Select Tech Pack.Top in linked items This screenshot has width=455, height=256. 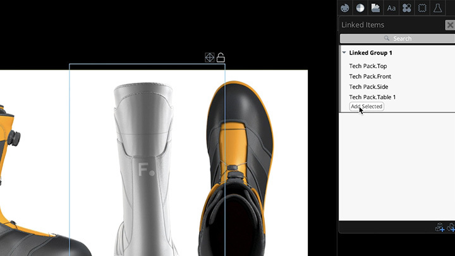click(368, 66)
